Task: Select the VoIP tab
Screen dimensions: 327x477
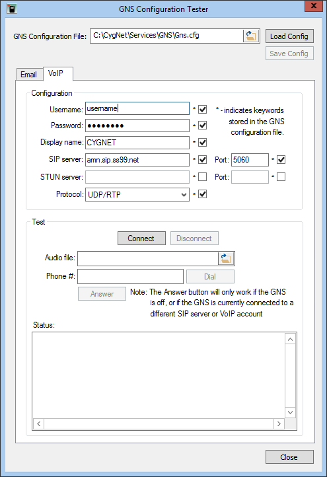Action: [x=57, y=73]
